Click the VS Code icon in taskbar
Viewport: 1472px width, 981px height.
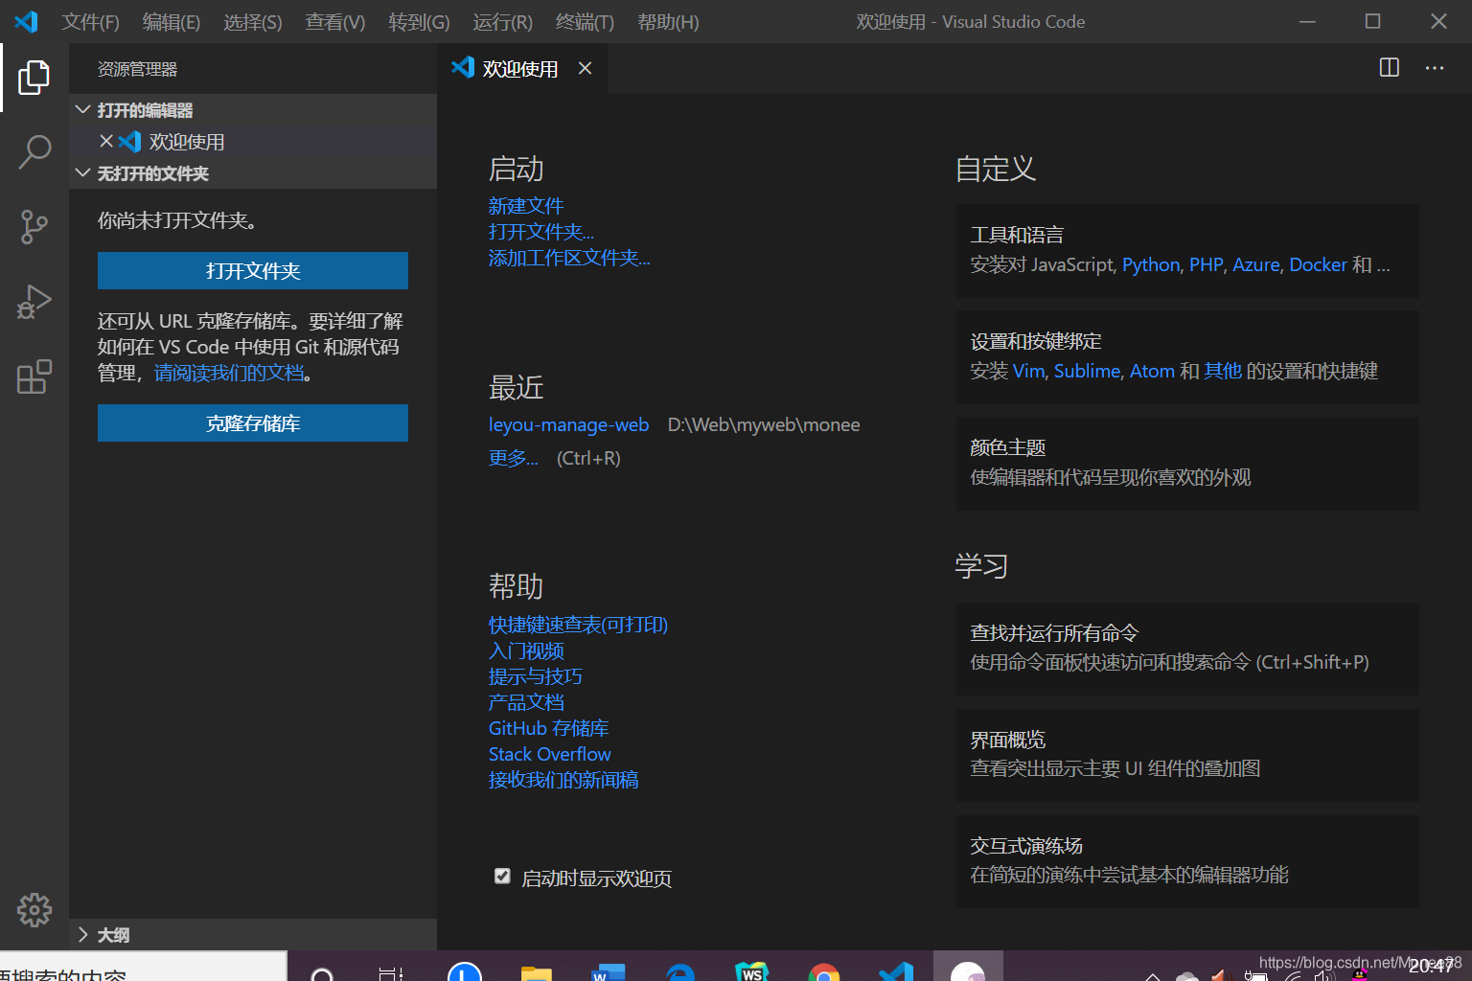point(896,971)
